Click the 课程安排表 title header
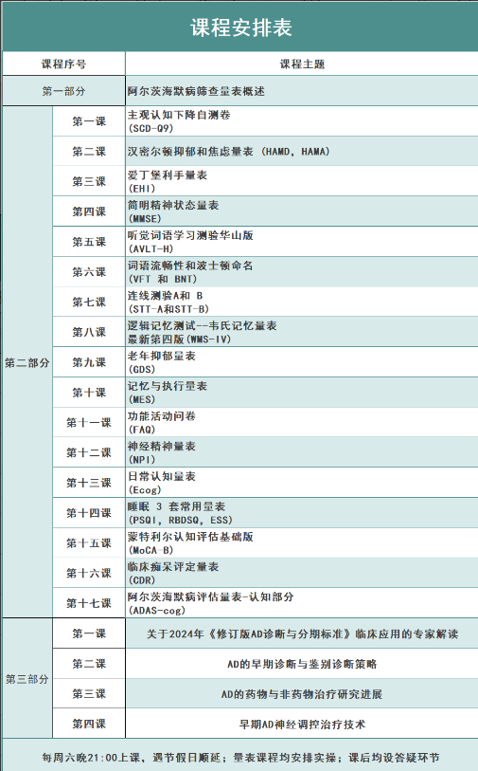478x771 pixels. tap(240, 28)
